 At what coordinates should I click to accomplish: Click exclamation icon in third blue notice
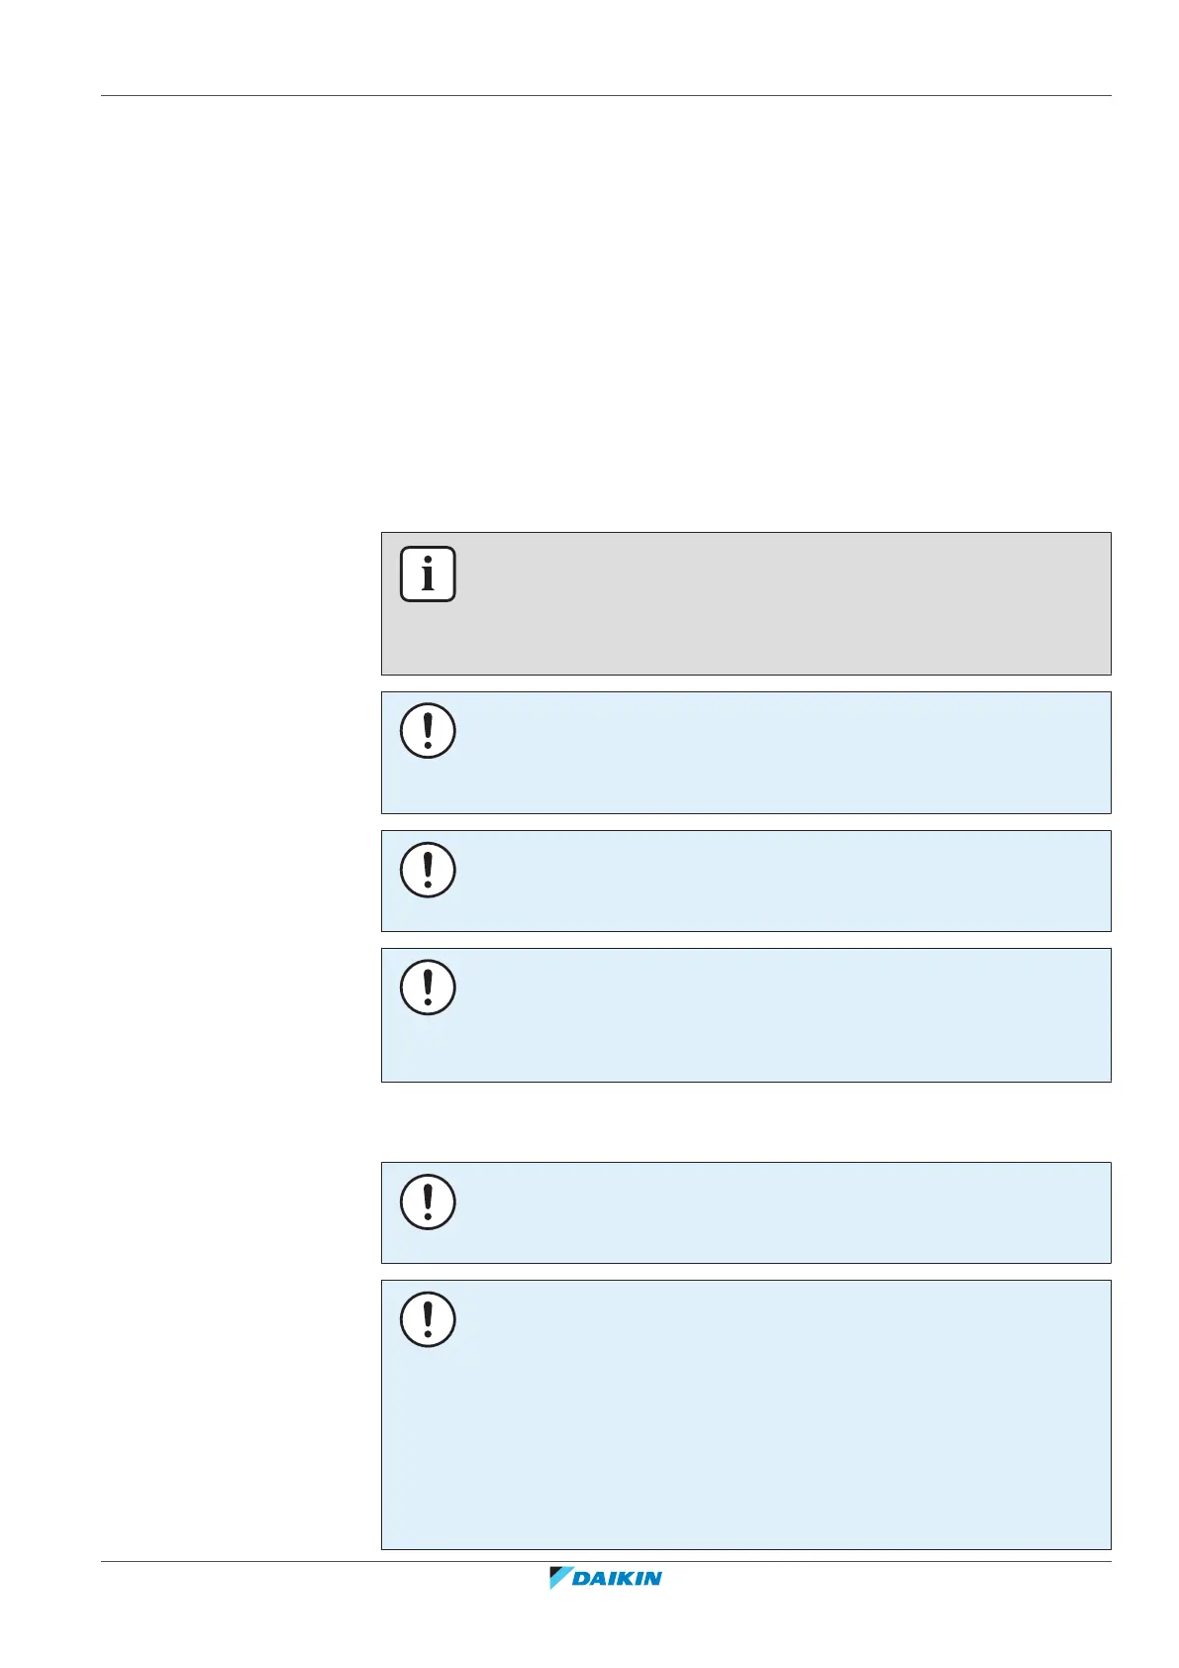(x=428, y=988)
